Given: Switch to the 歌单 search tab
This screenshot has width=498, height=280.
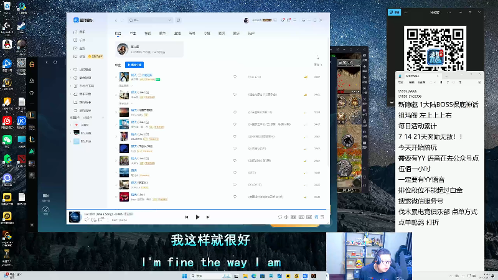Looking at the screenshot, I should 162,34.
